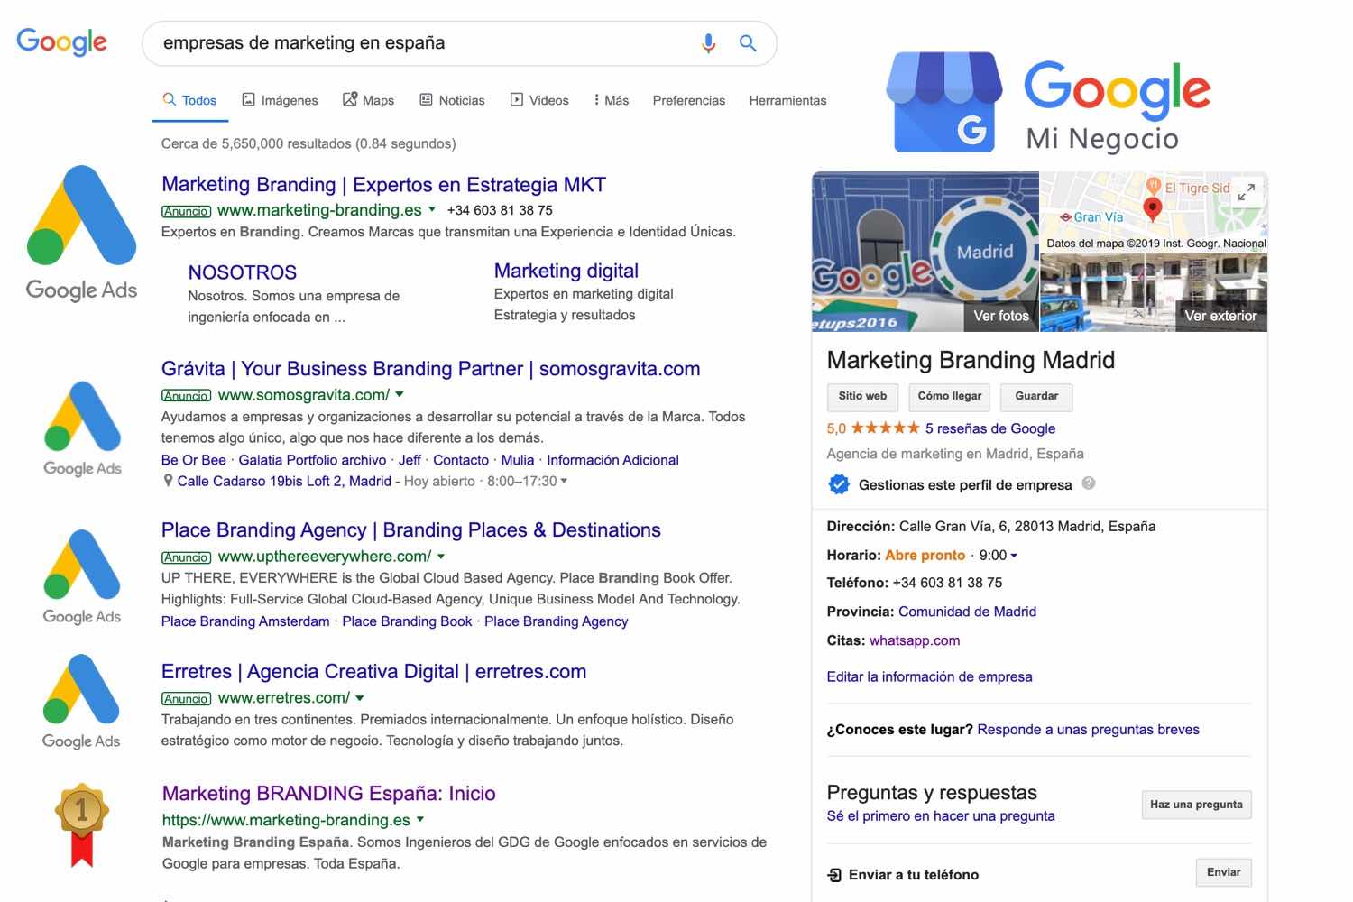Click the search input field
This screenshot has height=902, width=1353.
tap(406, 42)
